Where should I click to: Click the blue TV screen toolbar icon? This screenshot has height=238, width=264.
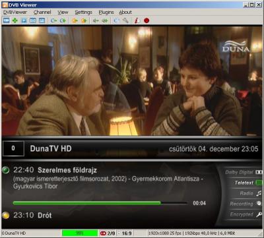(x=7, y=20)
